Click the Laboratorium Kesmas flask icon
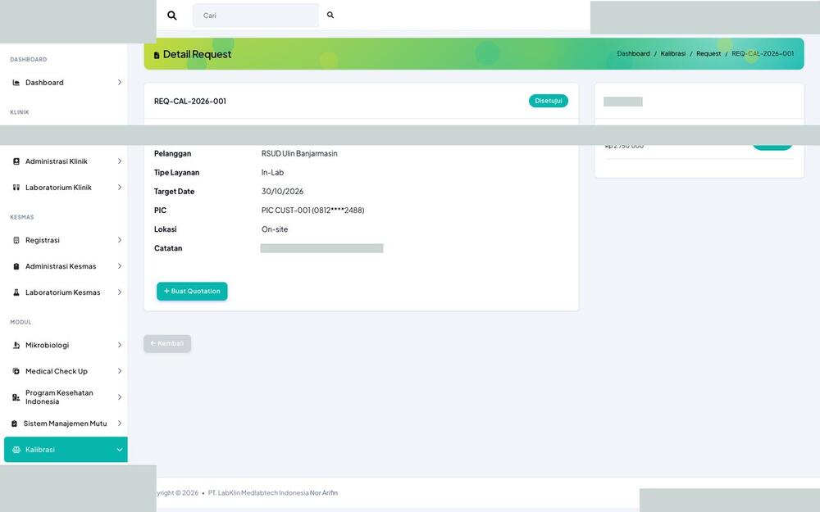820x512 pixels. (x=16, y=292)
